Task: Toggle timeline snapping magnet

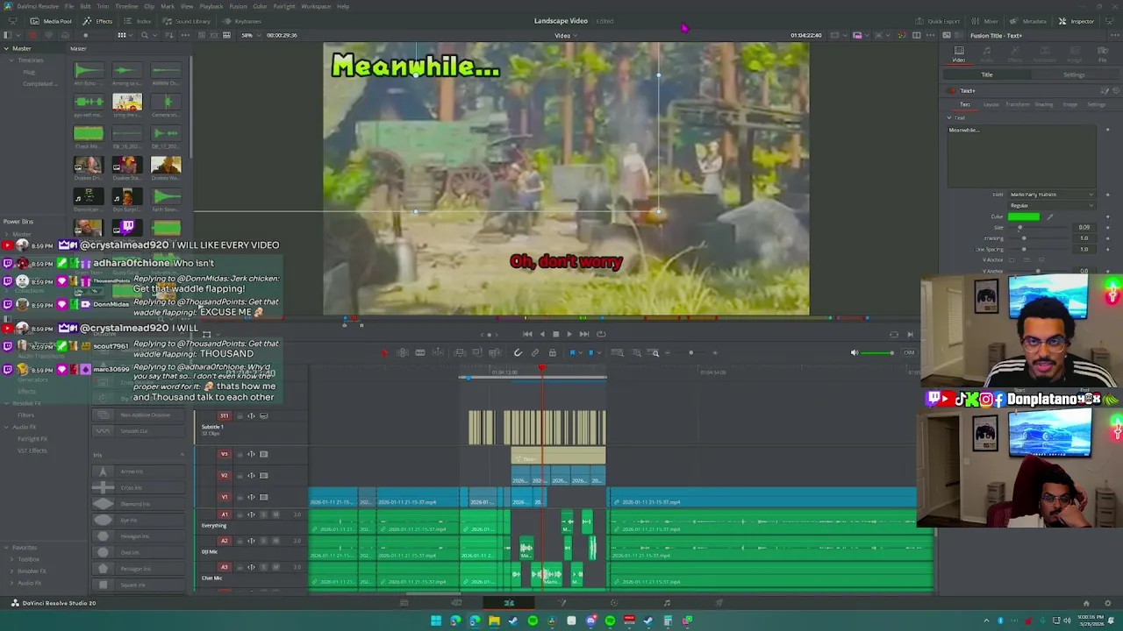Action: (x=518, y=353)
